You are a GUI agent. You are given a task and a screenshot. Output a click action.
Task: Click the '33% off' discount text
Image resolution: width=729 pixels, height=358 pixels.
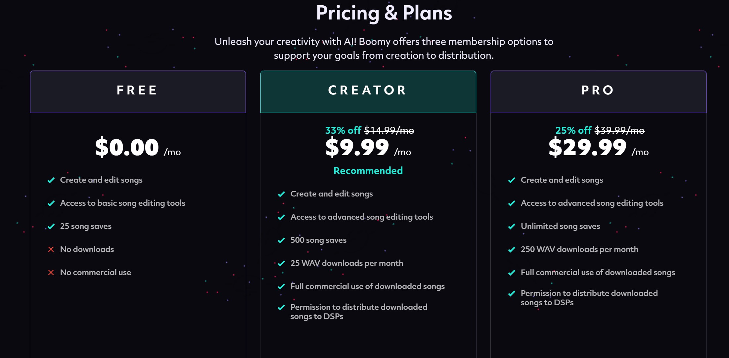pyautogui.click(x=343, y=130)
